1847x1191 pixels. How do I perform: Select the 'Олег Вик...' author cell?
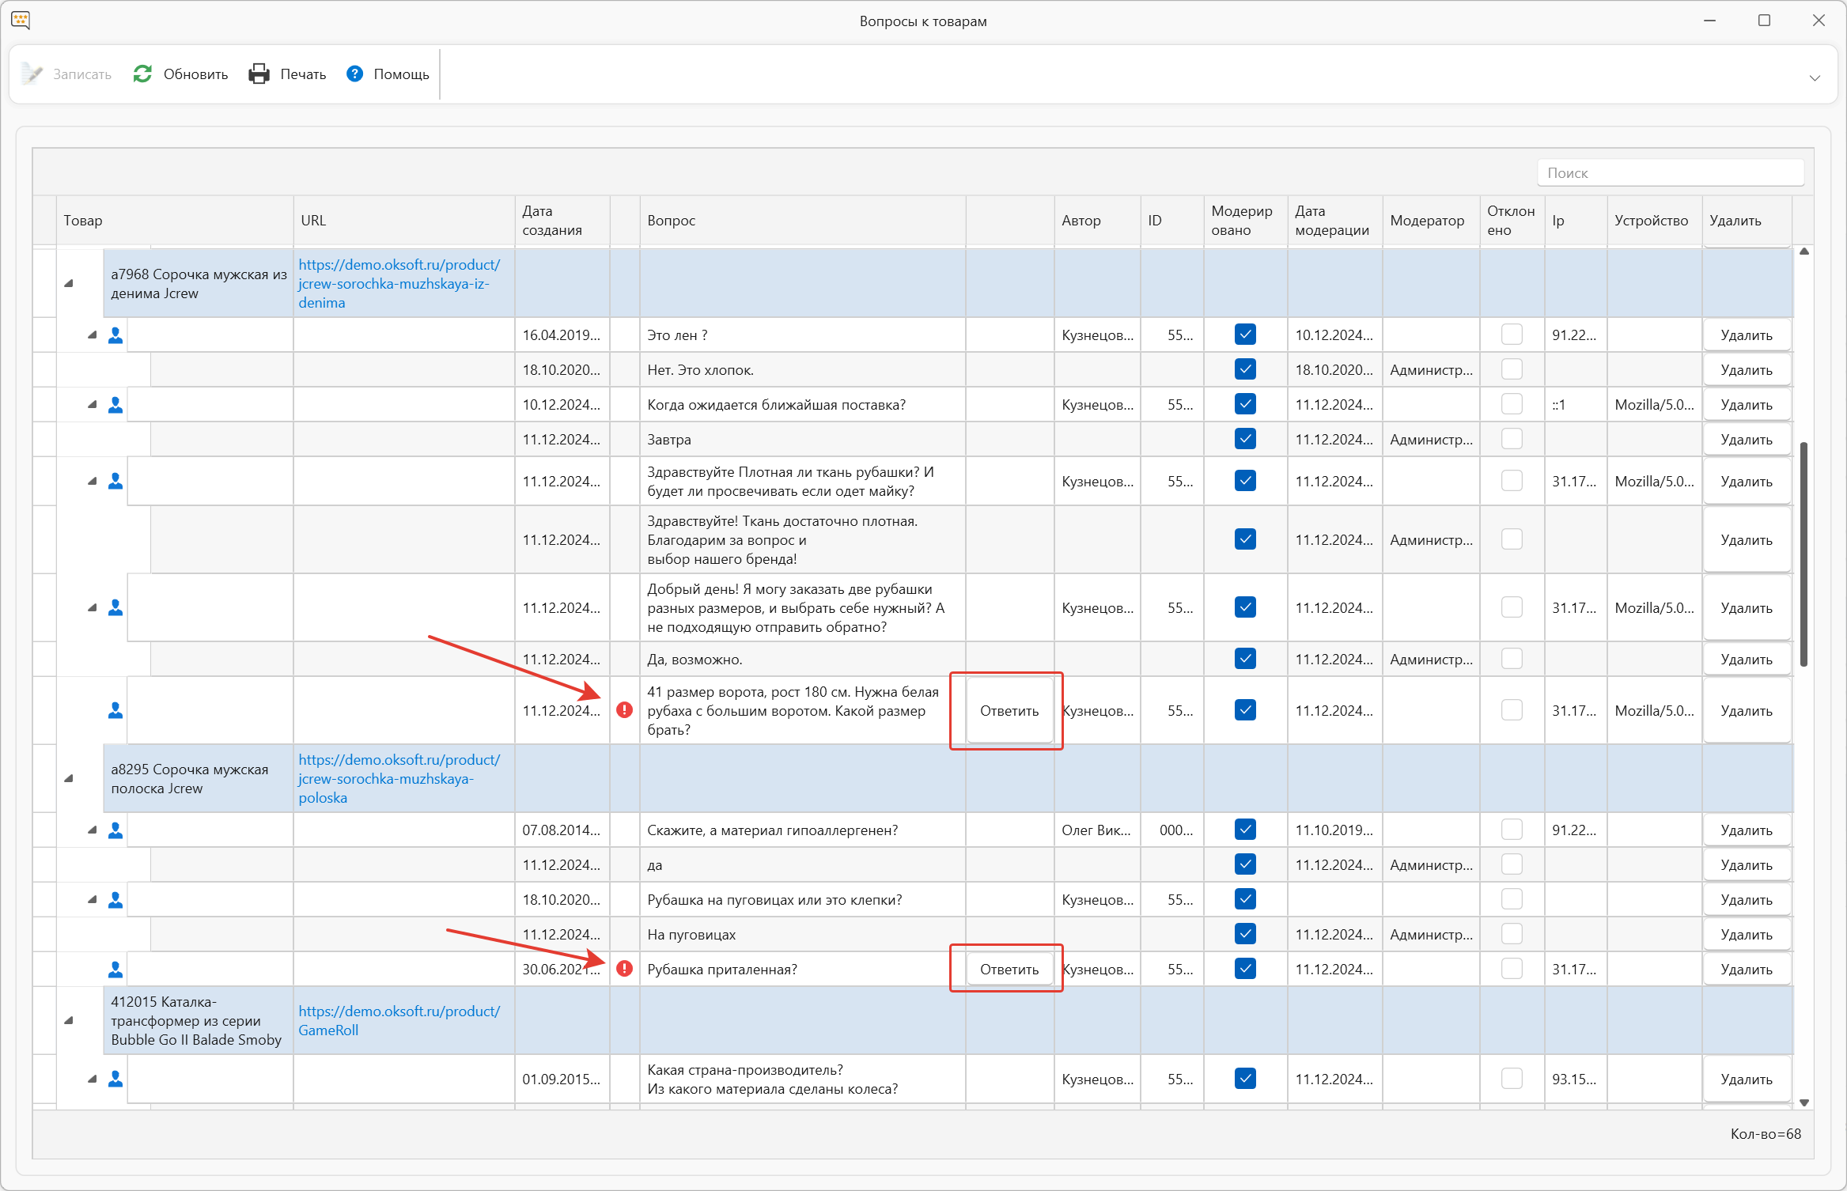tap(1097, 830)
